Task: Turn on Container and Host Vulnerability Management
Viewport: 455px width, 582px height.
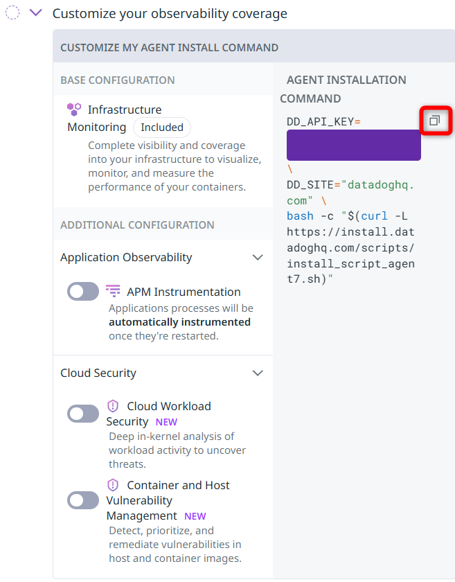Action: click(x=83, y=500)
